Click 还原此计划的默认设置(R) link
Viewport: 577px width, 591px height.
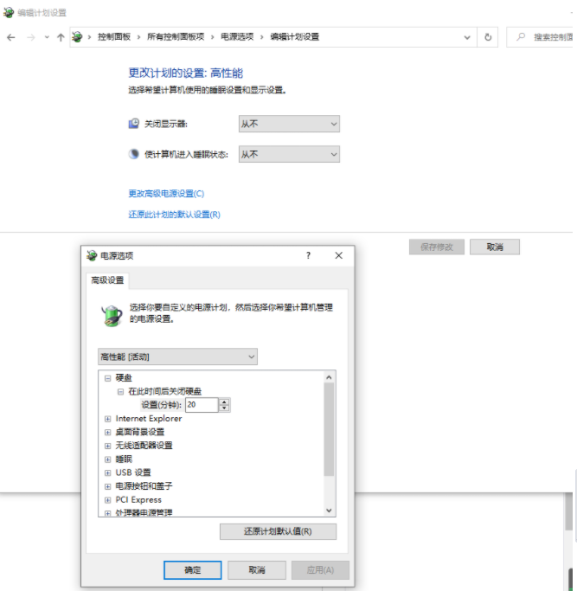click(174, 215)
